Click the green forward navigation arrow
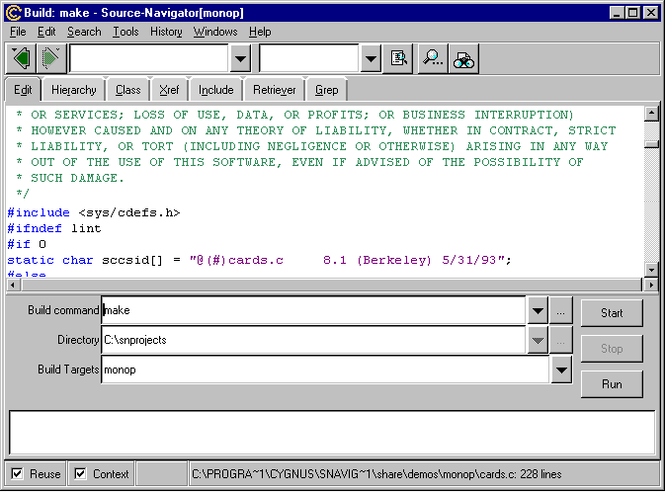665x495 pixels. pos(49,58)
